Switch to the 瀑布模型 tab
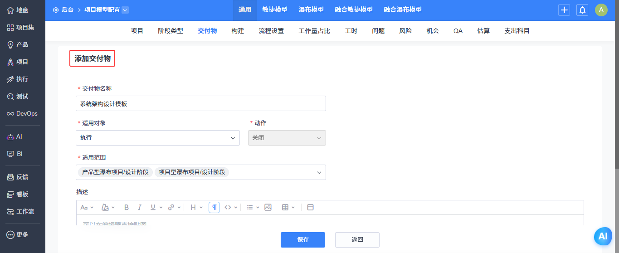 [x=311, y=10]
